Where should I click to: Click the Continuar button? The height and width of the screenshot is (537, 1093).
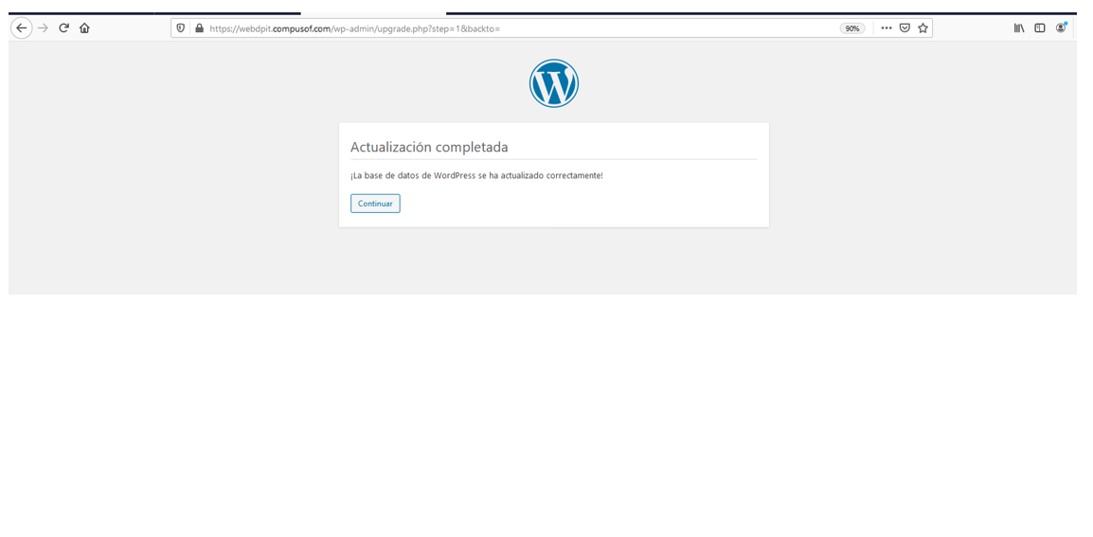click(x=375, y=204)
